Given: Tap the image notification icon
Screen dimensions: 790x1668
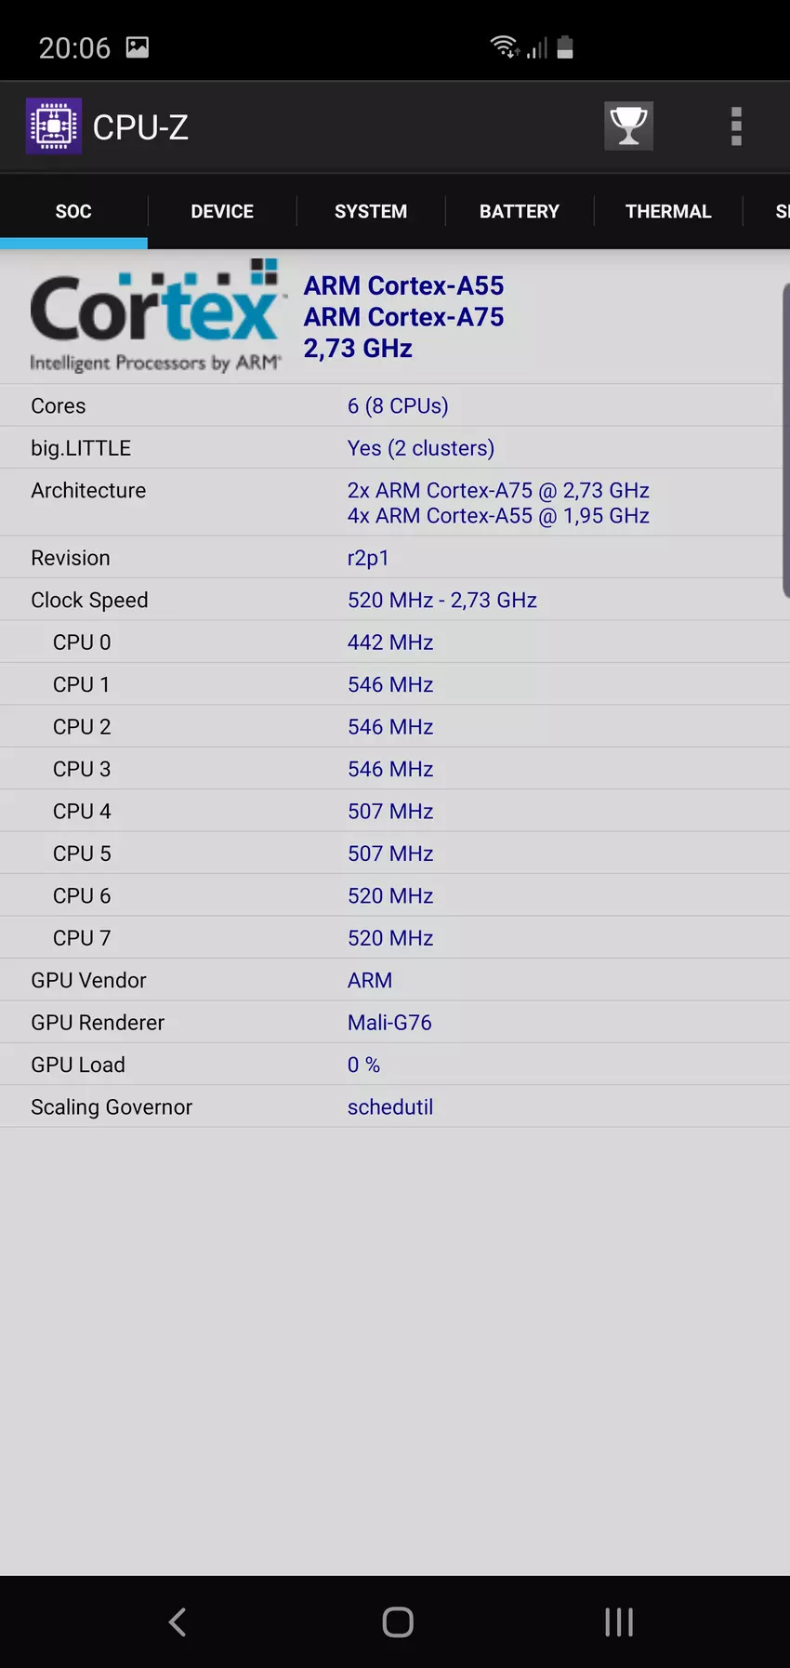Looking at the screenshot, I should pyautogui.click(x=138, y=47).
